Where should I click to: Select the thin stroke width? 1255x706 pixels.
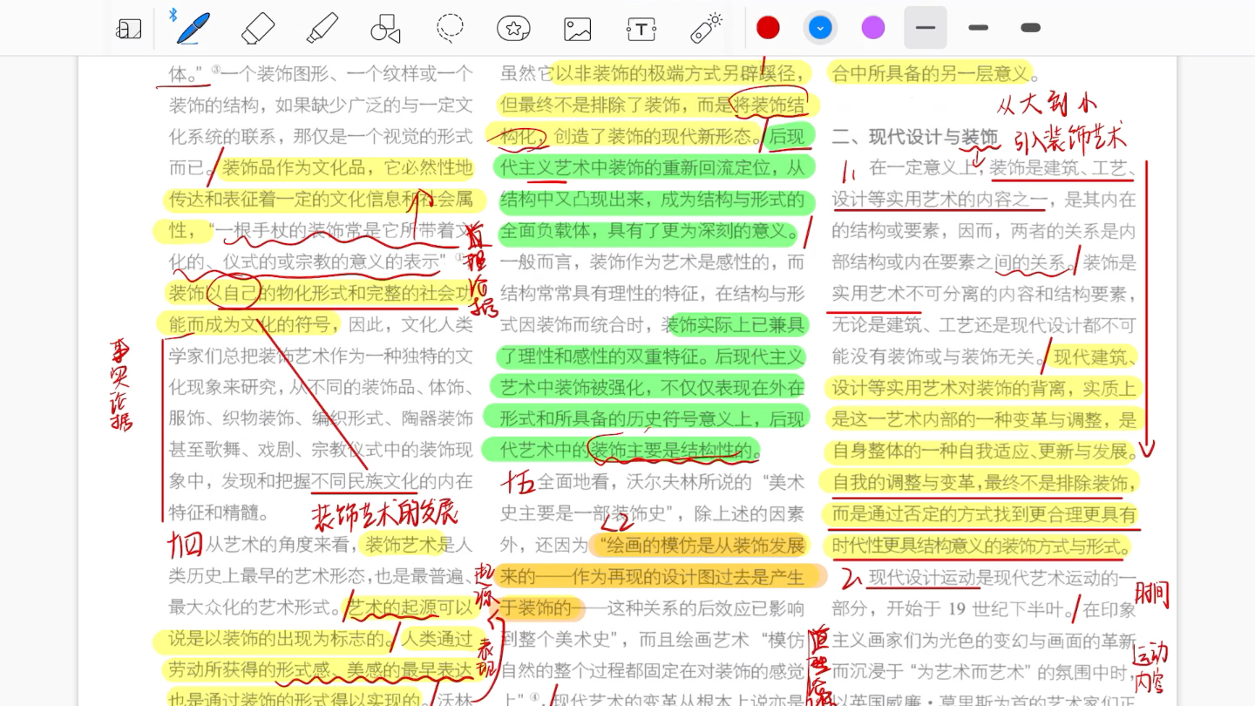click(926, 28)
